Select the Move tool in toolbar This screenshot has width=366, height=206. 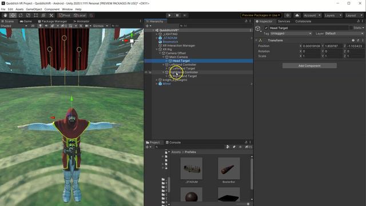[13, 15]
